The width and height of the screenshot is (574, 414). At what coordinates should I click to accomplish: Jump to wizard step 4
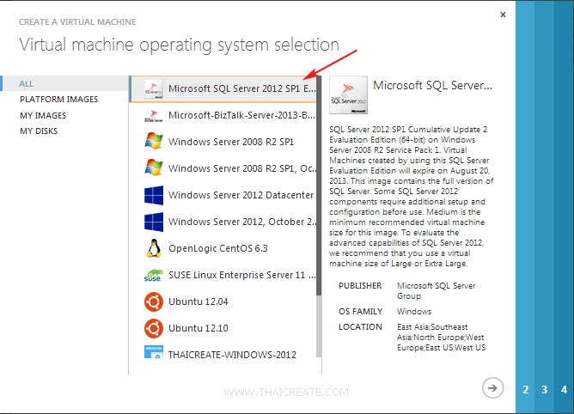point(564,389)
